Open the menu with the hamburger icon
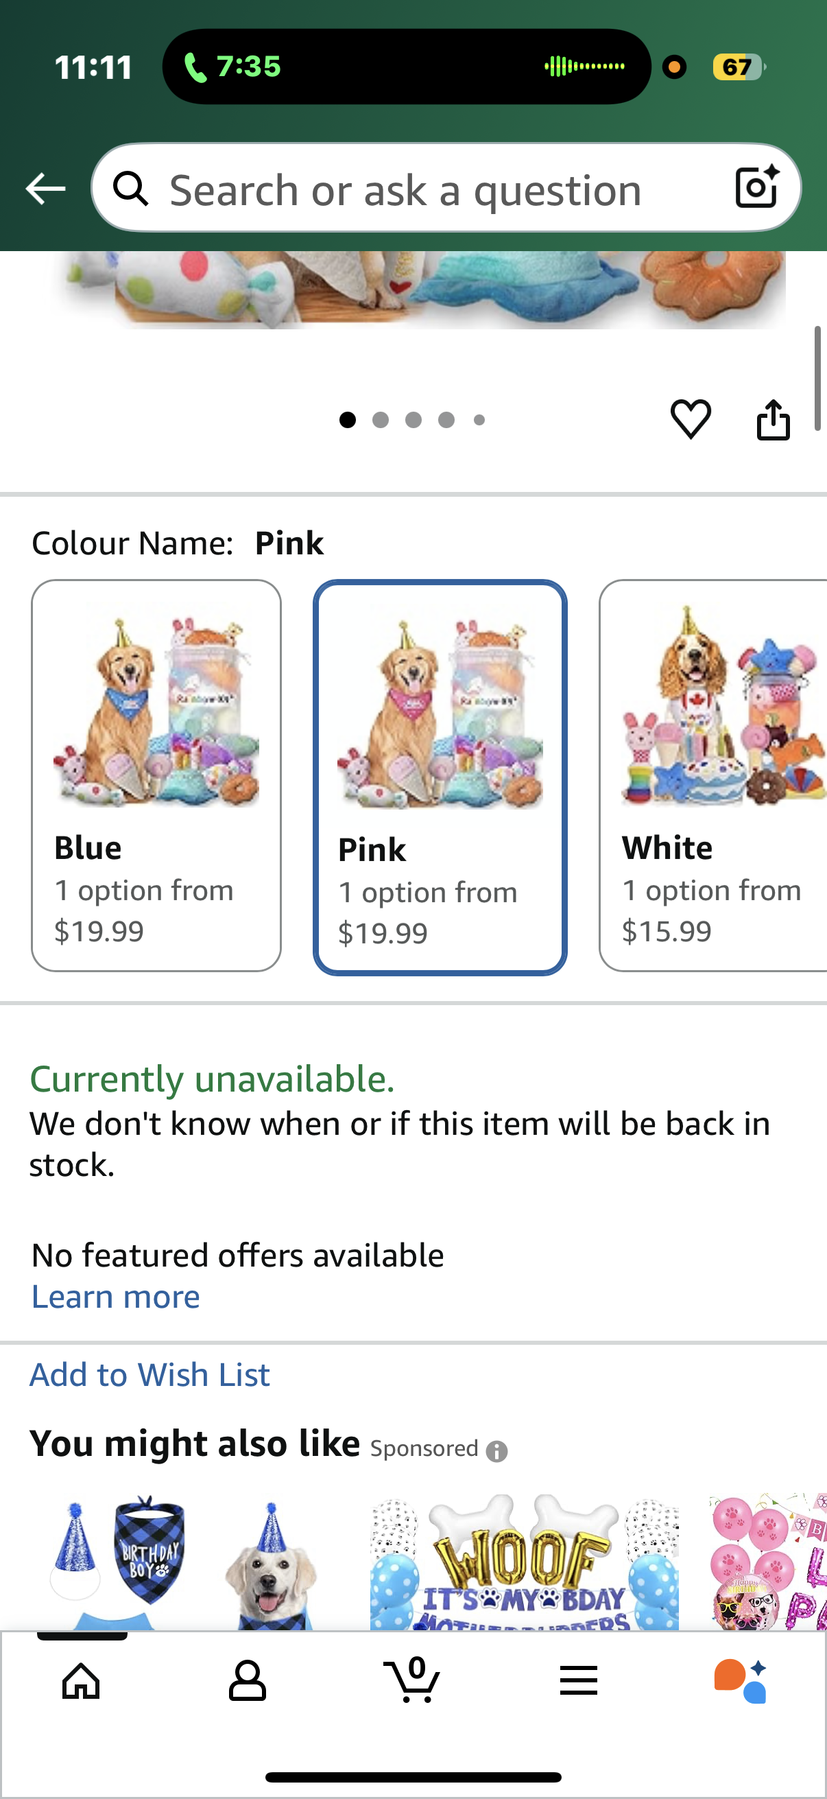Screen dimensions: 827x1799 pyautogui.click(x=579, y=1681)
